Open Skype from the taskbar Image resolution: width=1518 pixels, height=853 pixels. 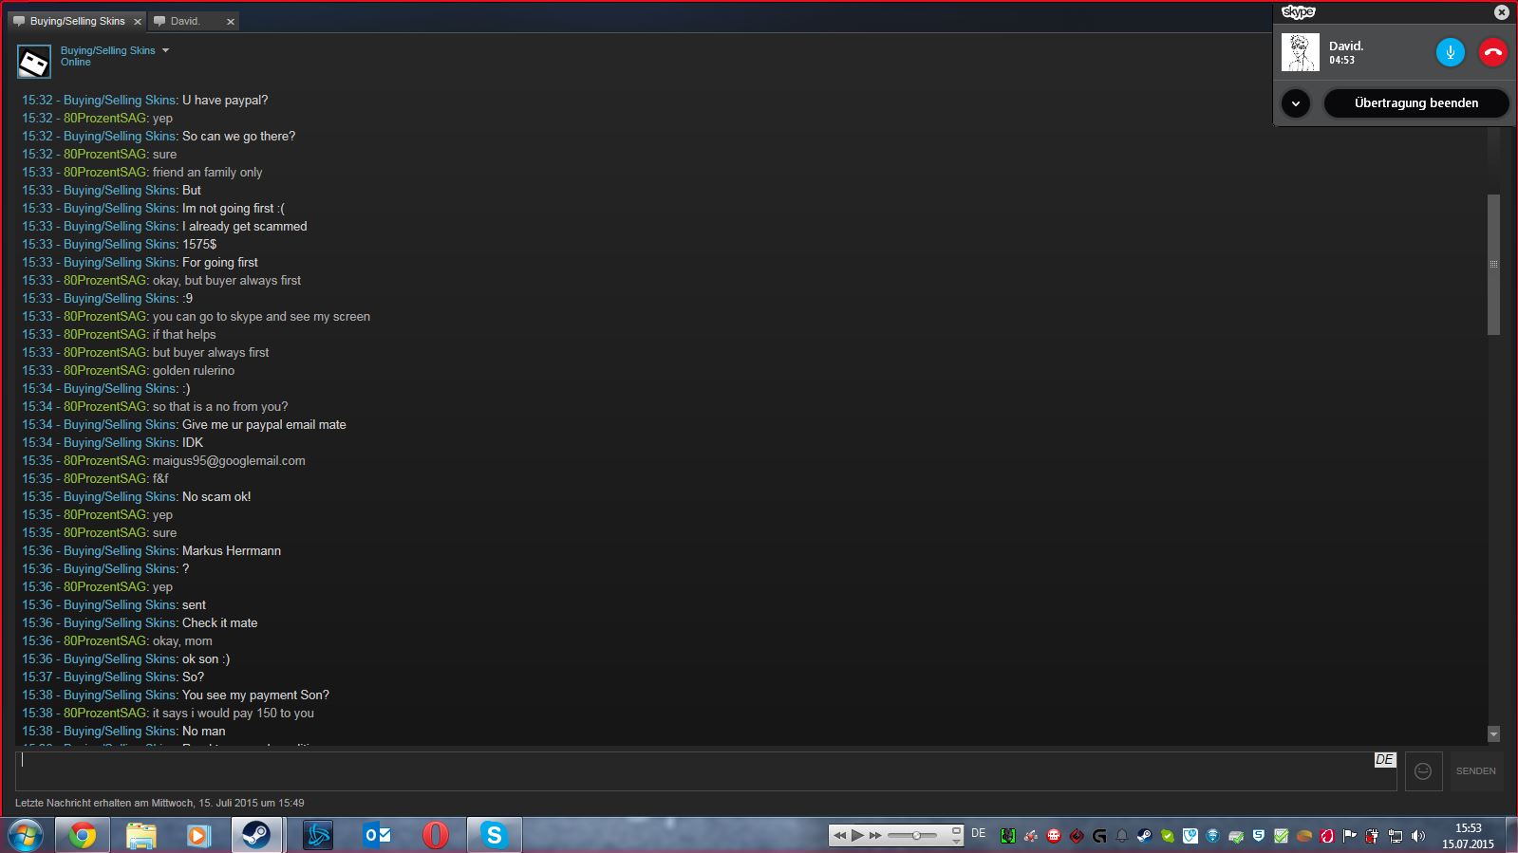coord(494,835)
